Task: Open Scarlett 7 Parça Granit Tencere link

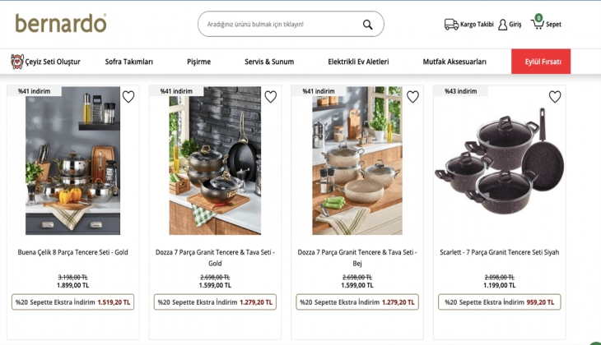Action: point(499,252)
